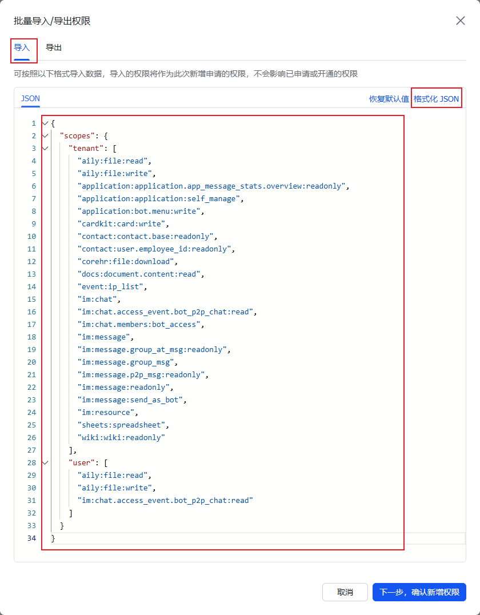The height and width of the screenshot is (615, 480).
Task: Select the JSON editor tab
Action: tap(31, 98)
